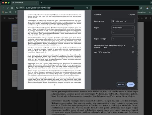
Task: Open the bookmarks folder icon
Action: (x=16, y=12)
